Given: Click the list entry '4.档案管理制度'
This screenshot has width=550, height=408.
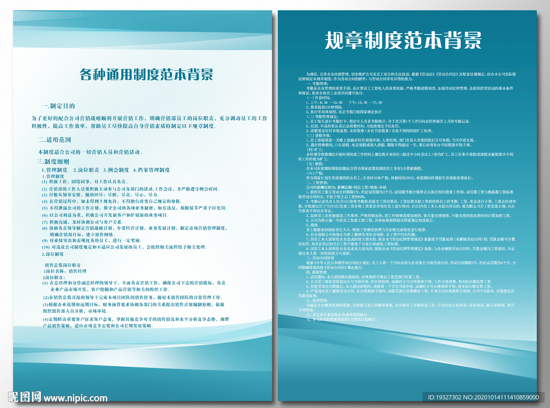Looking at the screenshot, I should pyautogui.click(x=151, y=170).
